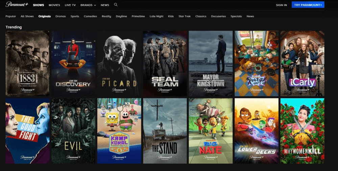
Task: Open the Mayor of Kingstown poster
Action: pos(211,64)
